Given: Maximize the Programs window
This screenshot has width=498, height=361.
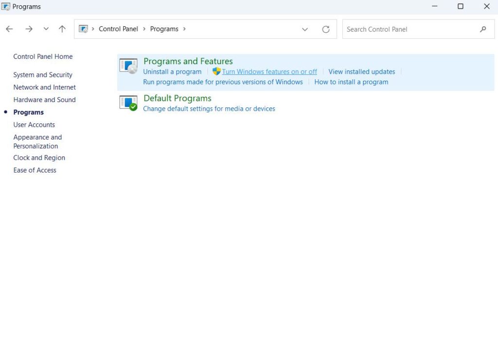Looking at the screenshot, I should point(461,6).
